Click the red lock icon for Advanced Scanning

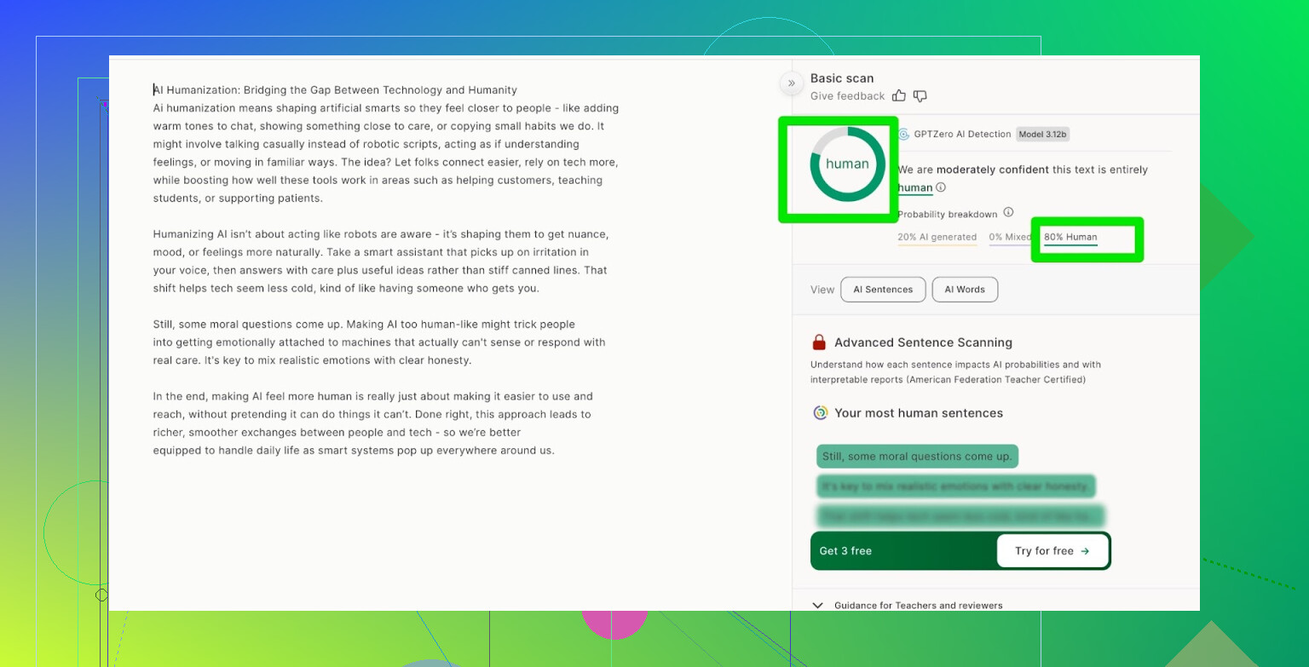tap(819, 342)
